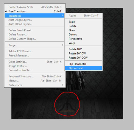Open the Purge submenu
Viewport: 134px width, 130px height.
pyautogui.click(x=35, y=45)
